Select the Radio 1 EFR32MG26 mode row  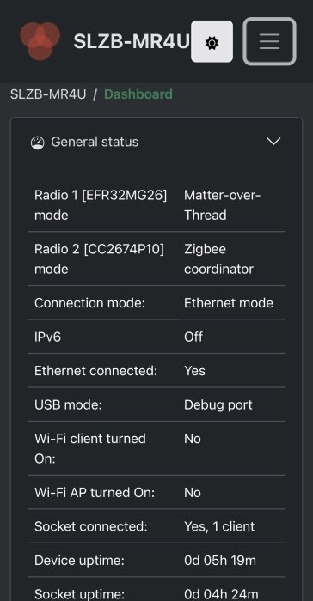click(x=156, y=205)
